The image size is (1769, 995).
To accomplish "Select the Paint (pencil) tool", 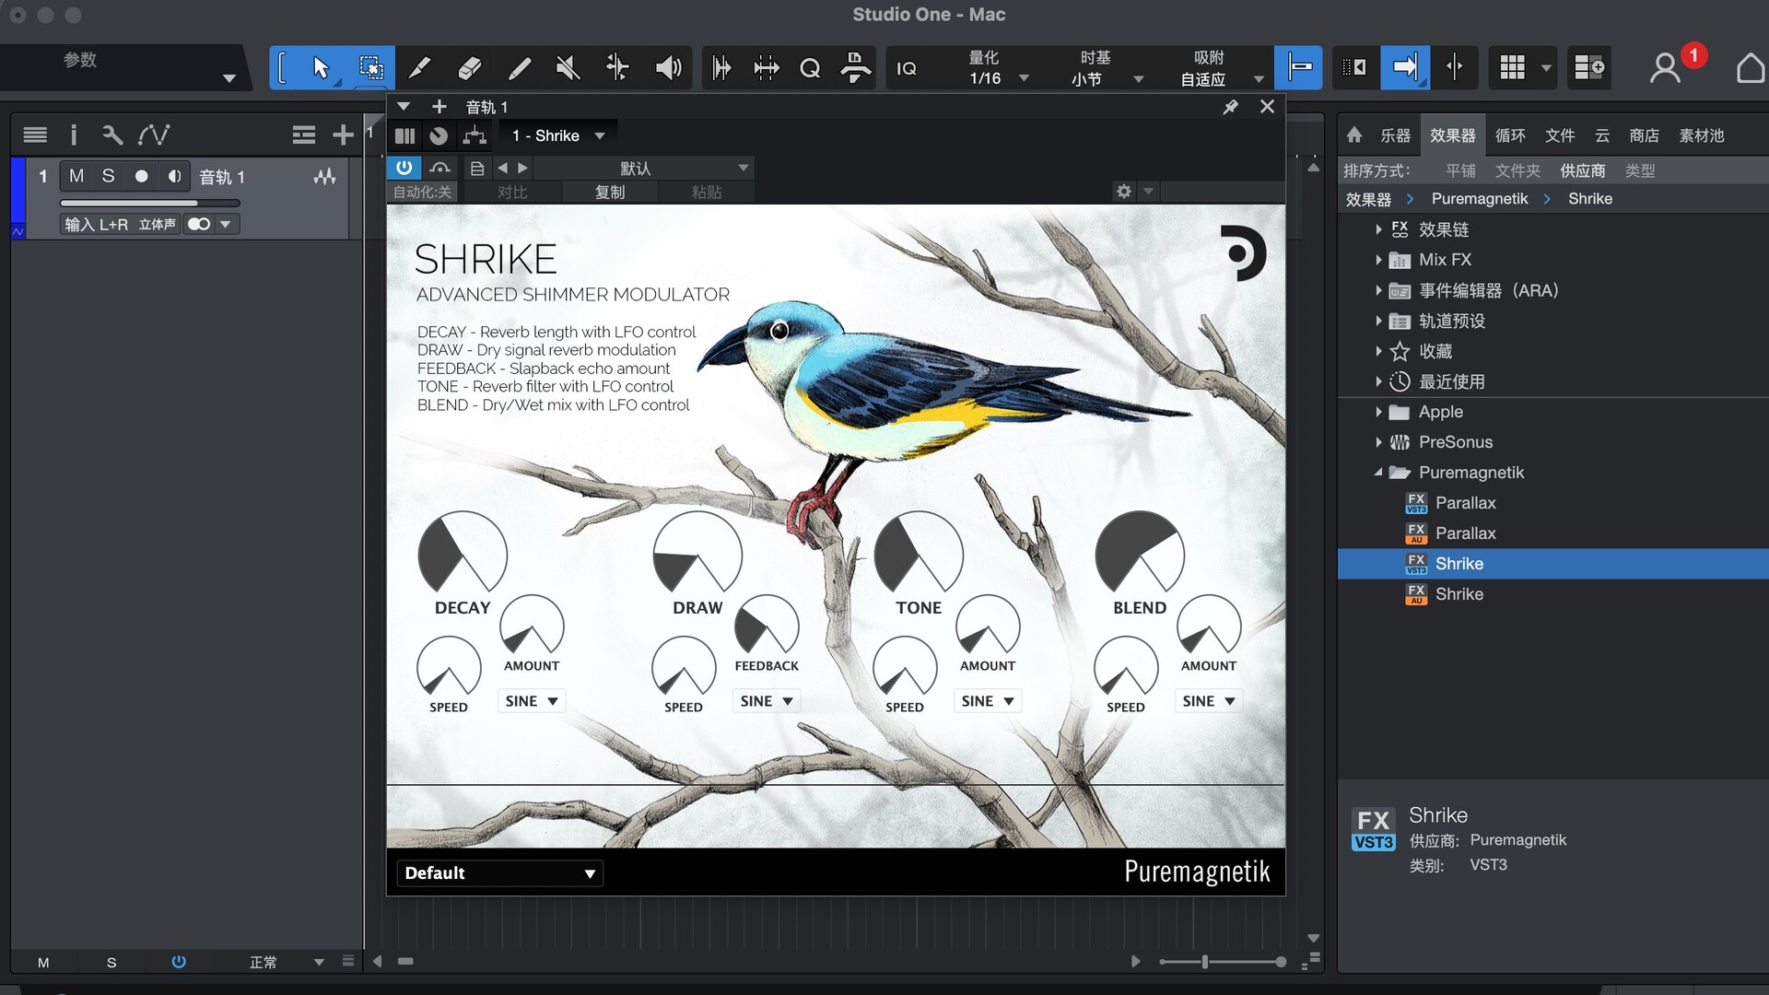I will [x=520, y=68].
